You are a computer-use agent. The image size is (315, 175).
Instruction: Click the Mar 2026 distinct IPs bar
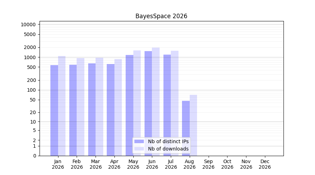click(x=92, y=110)
